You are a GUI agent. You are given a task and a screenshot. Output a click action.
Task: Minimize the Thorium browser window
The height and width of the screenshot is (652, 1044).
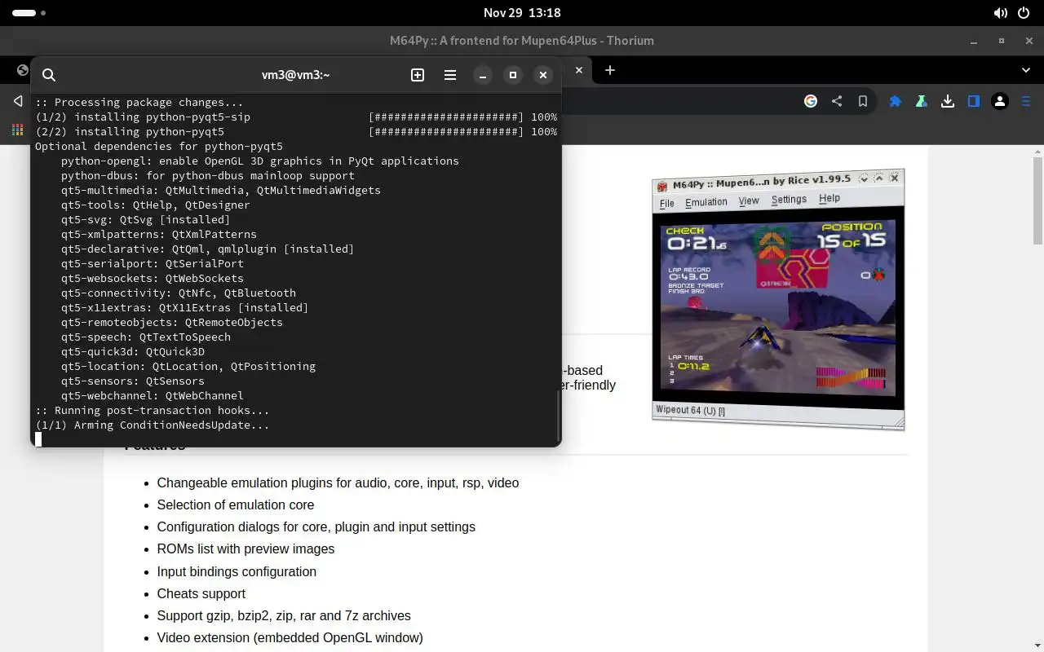click(x=973, y=41)
